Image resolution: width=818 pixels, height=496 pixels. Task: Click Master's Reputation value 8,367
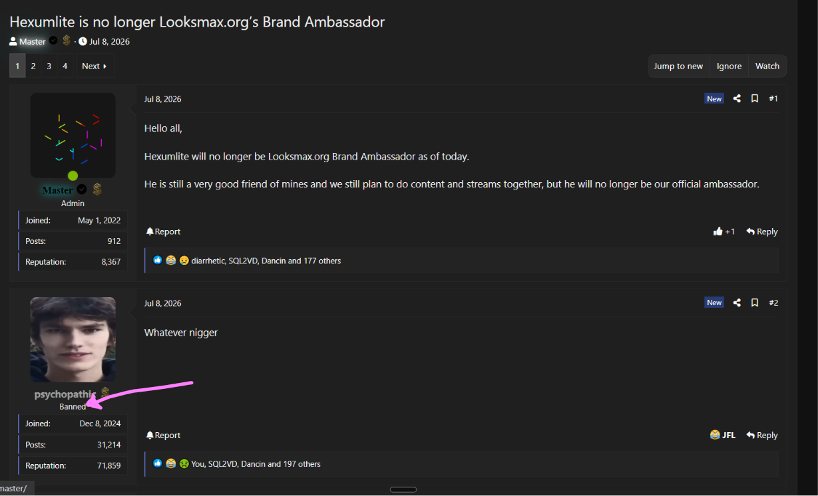(111, 262)
